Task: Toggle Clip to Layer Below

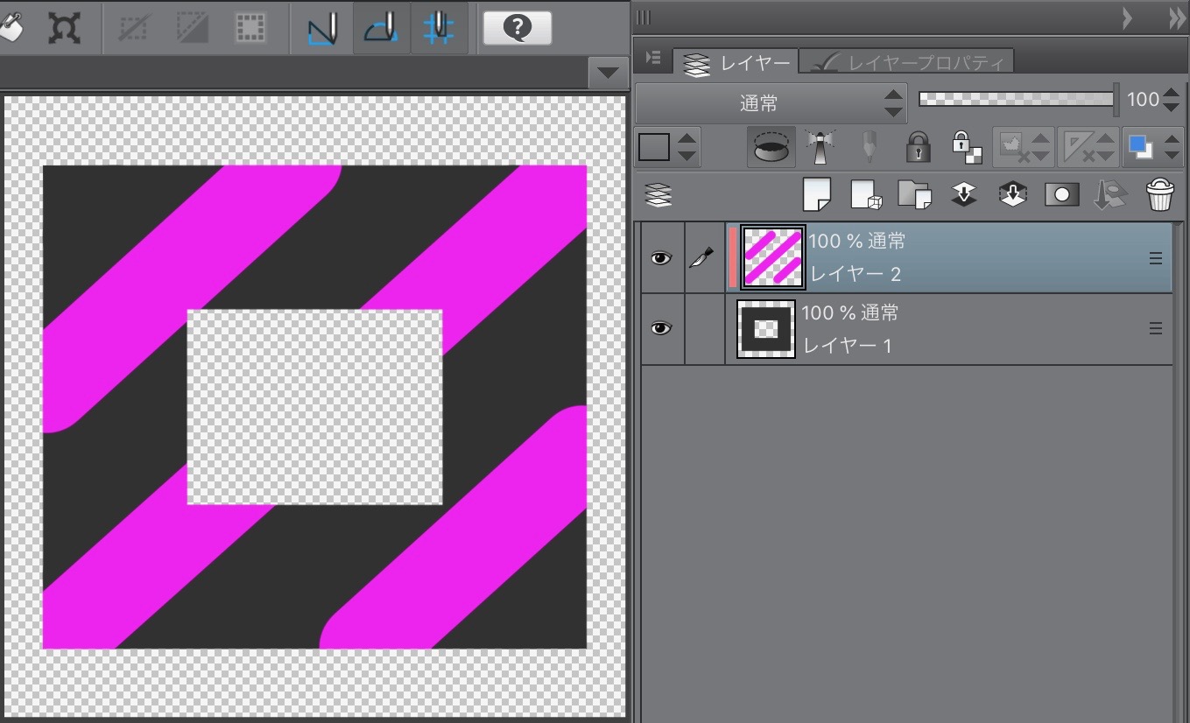Action: [771, 147]
